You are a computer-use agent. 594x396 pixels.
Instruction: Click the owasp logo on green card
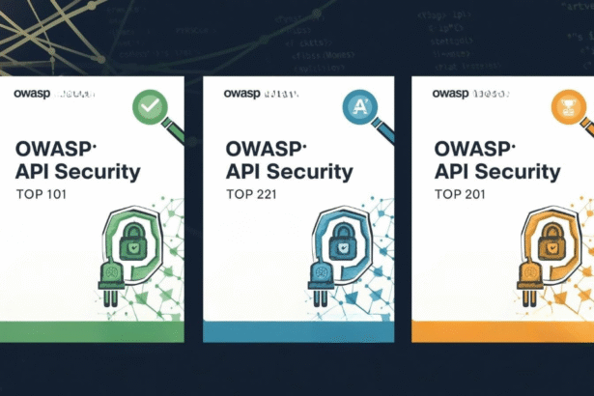[32, 94]
